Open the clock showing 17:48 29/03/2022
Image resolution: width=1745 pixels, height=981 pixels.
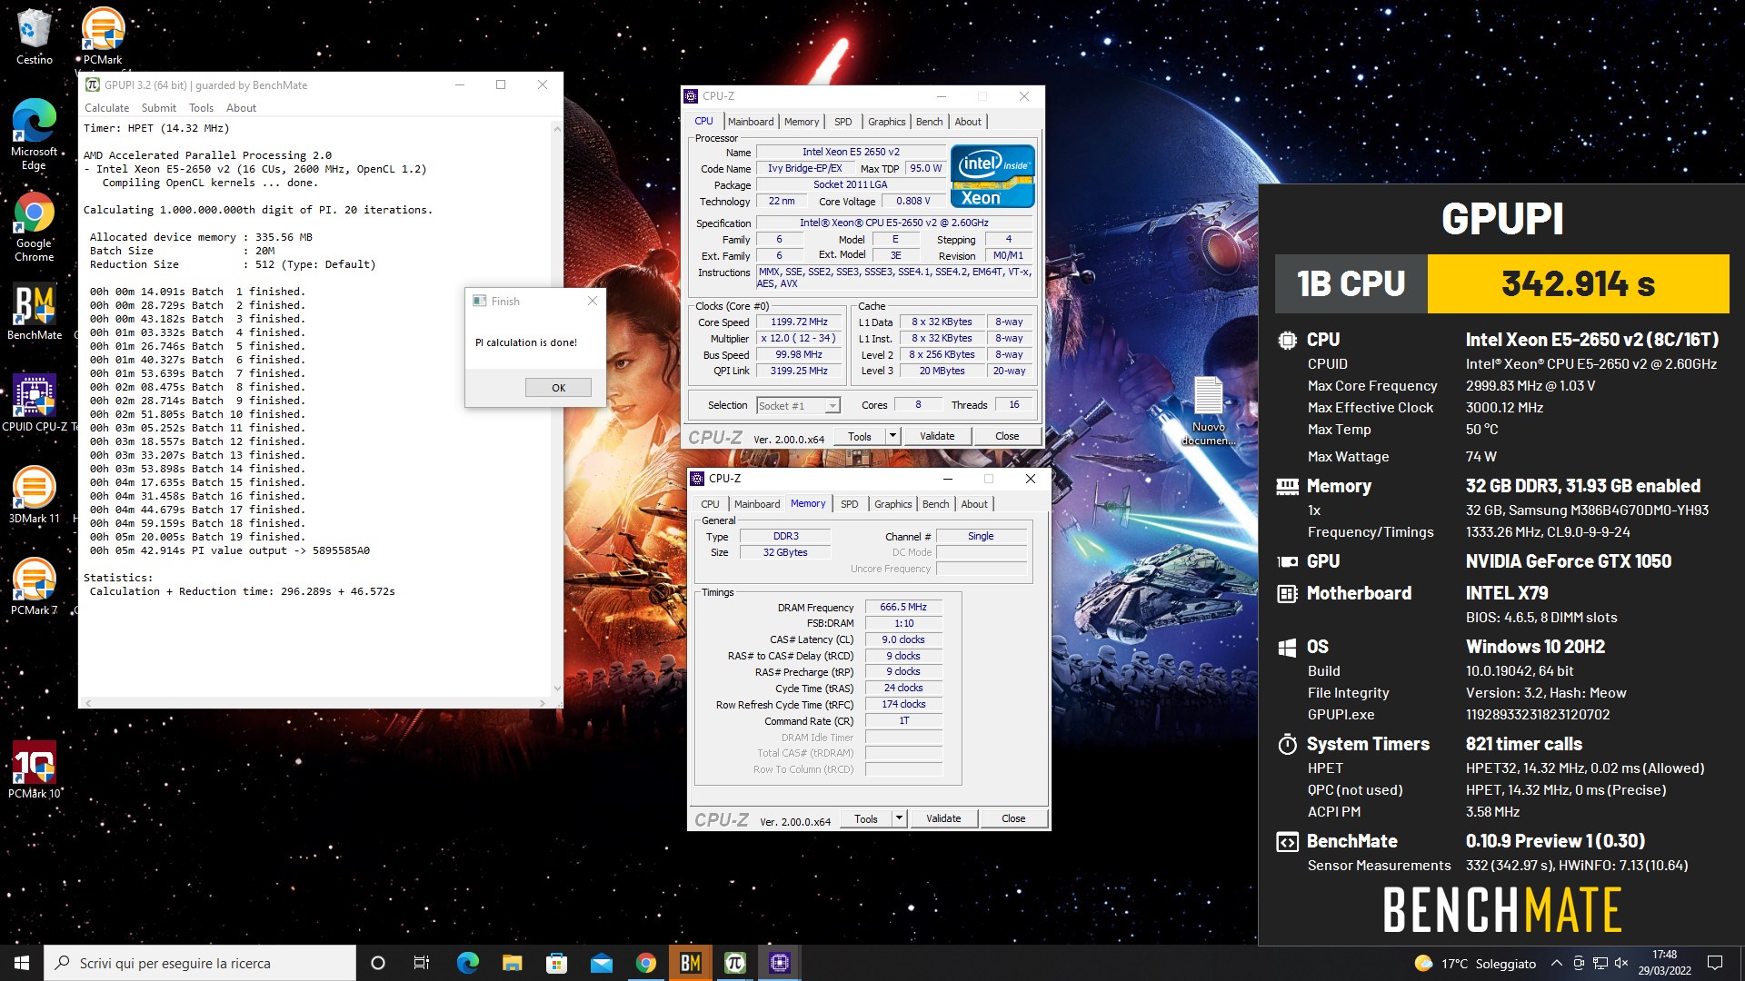[x=1664, y=963]
